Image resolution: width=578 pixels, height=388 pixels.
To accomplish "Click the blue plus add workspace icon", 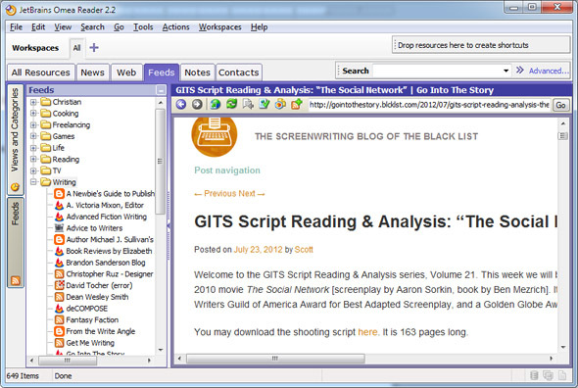I will point(94,48).
